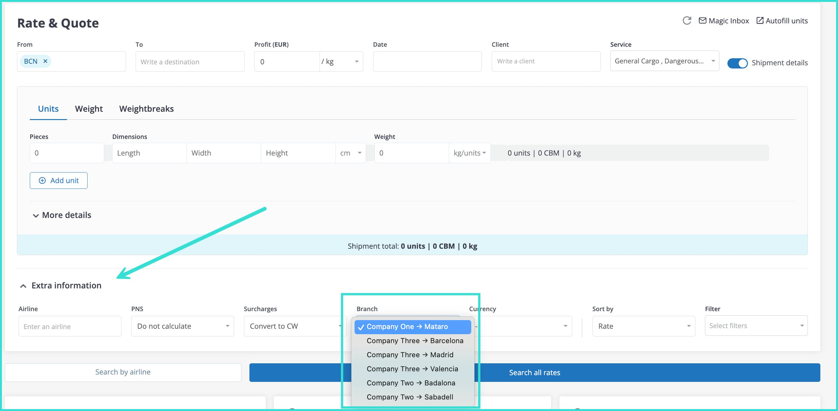Click the Autofill units external link icon
This screenshot has width=838, height=411.
click(759, 20)
